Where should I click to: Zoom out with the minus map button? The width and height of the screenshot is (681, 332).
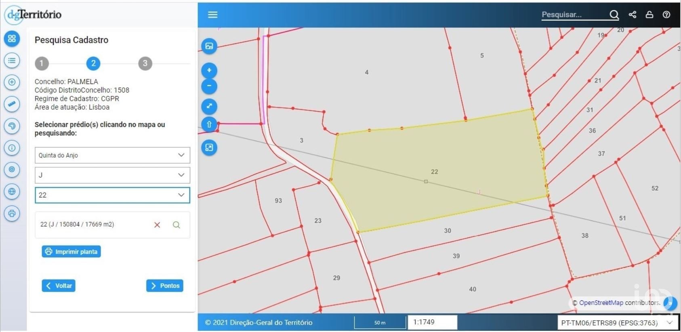tap(209, 86)
